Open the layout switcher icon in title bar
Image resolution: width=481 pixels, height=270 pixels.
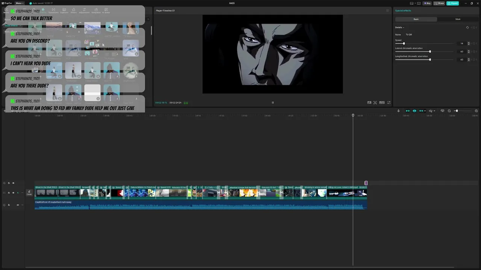412,3
